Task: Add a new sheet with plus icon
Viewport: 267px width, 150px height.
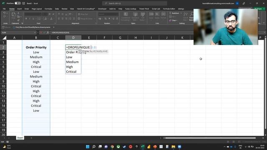Action: coord(31,138)
